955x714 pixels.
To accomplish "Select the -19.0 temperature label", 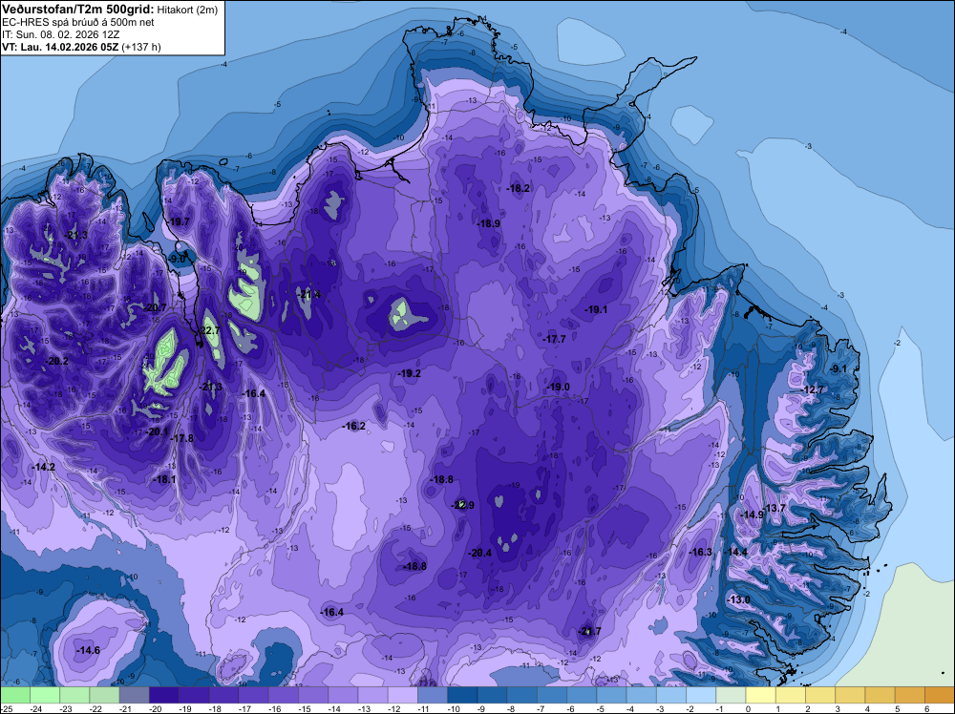I will pos(558,388).
